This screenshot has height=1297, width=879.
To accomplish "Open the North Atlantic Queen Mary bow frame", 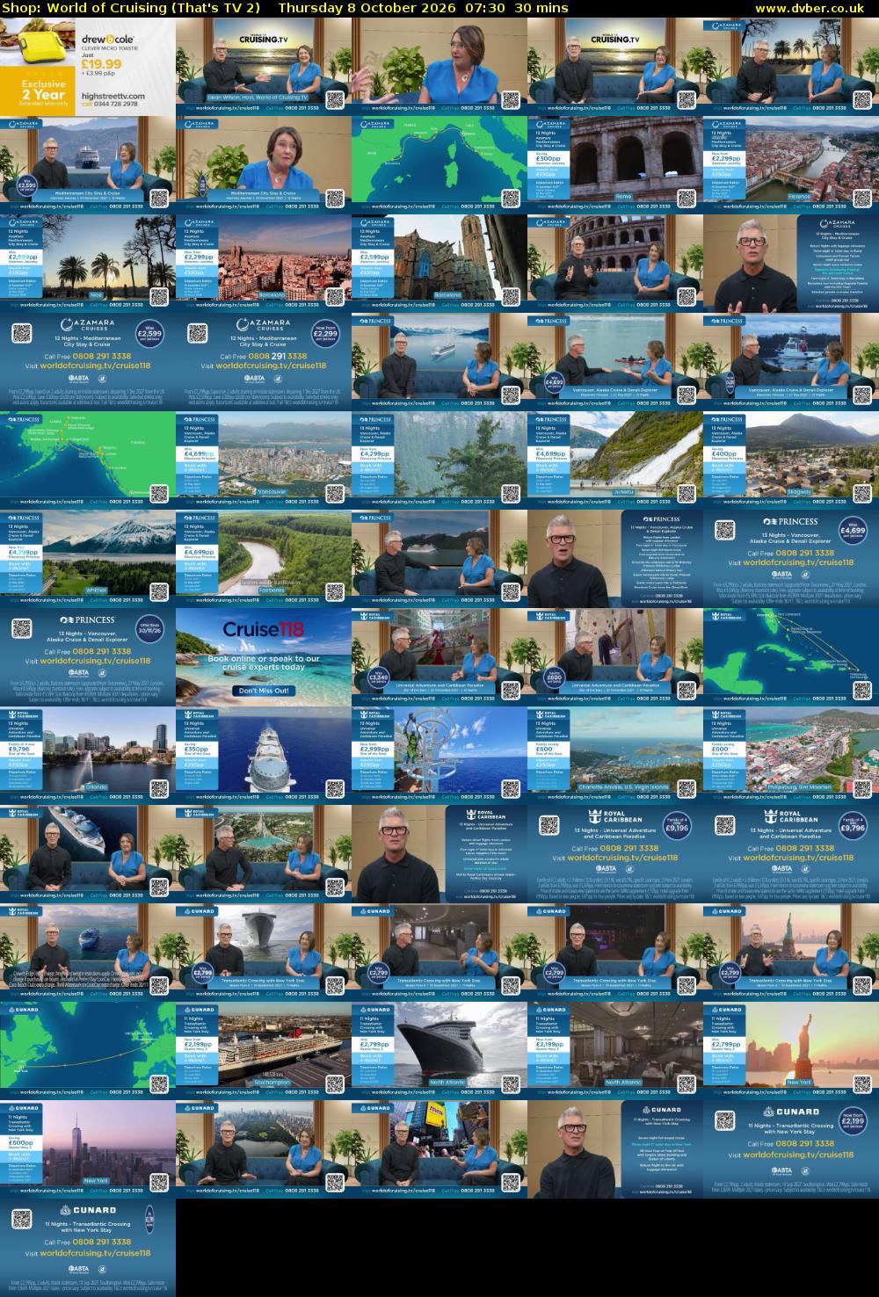I will (439, 1051).
